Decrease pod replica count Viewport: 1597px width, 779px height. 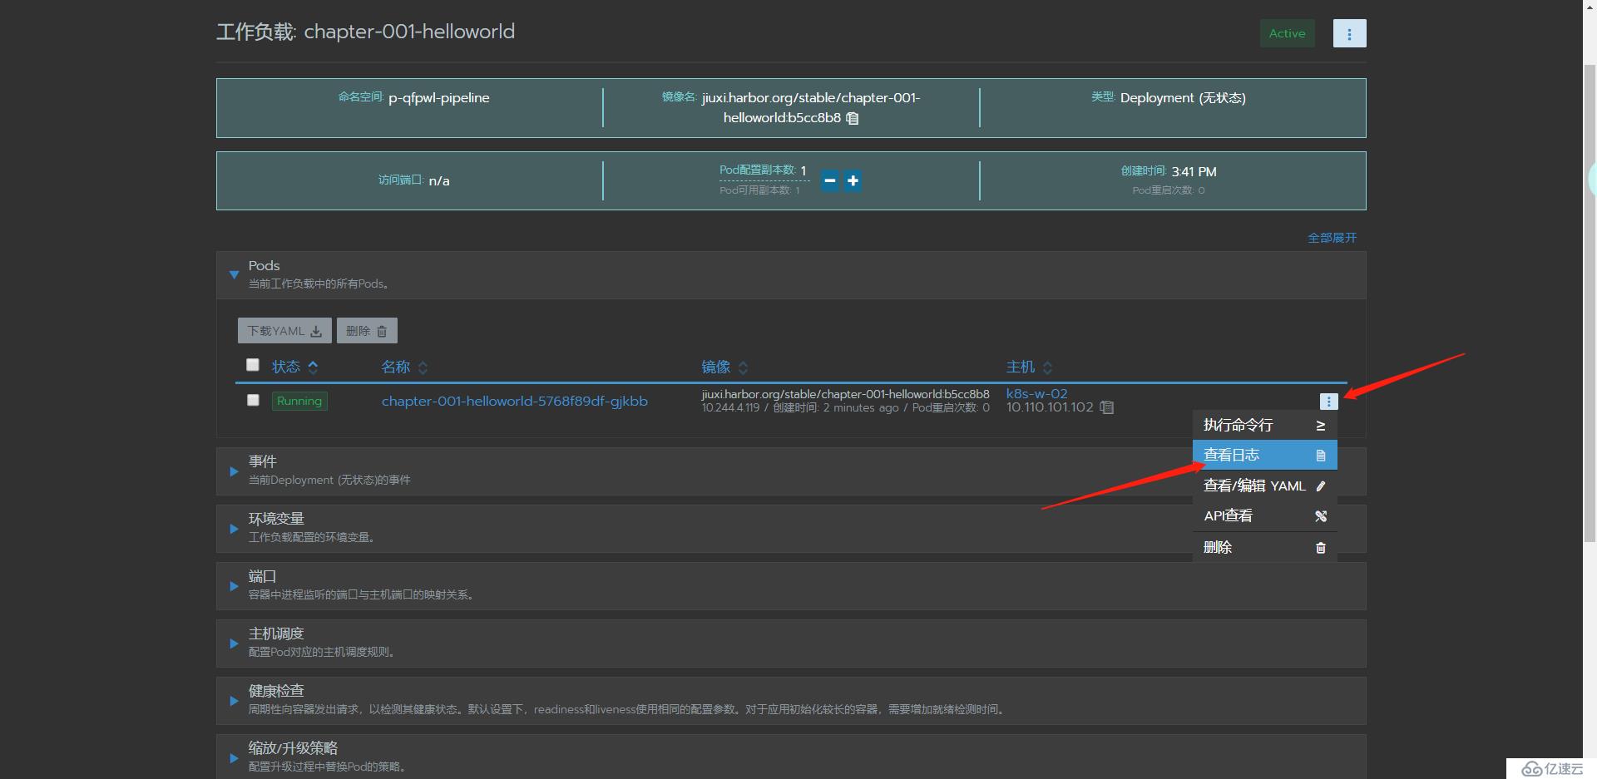pos(829,180)
